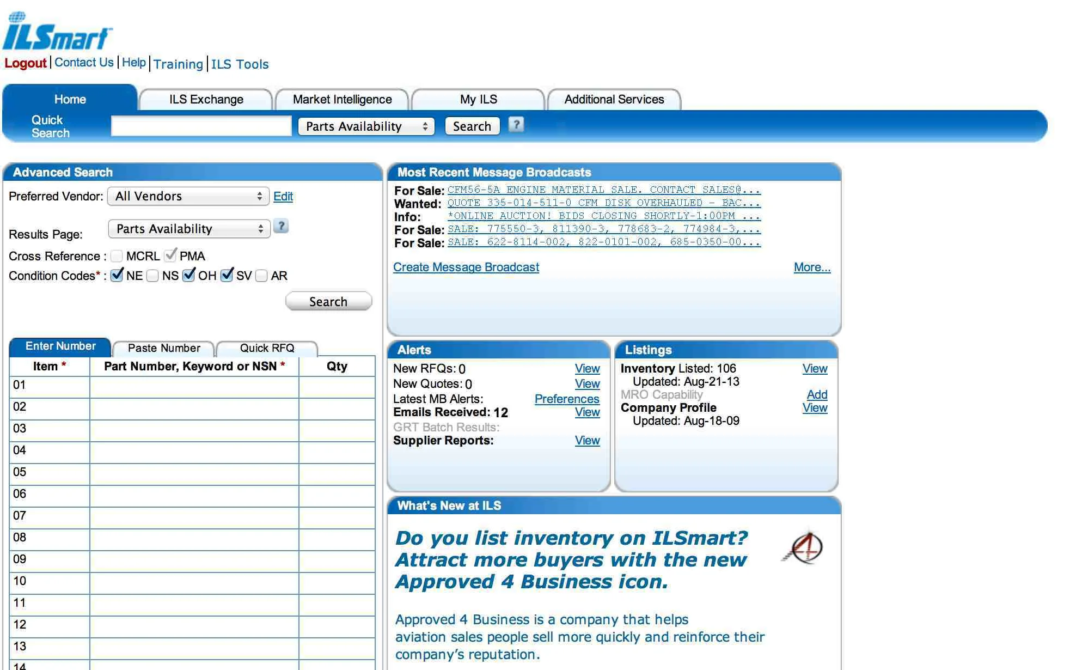Viewport: 1076px width, 670px height.
Task: Open the Latest MB Alerts Preferences link
Action: [x=566, y=399]
